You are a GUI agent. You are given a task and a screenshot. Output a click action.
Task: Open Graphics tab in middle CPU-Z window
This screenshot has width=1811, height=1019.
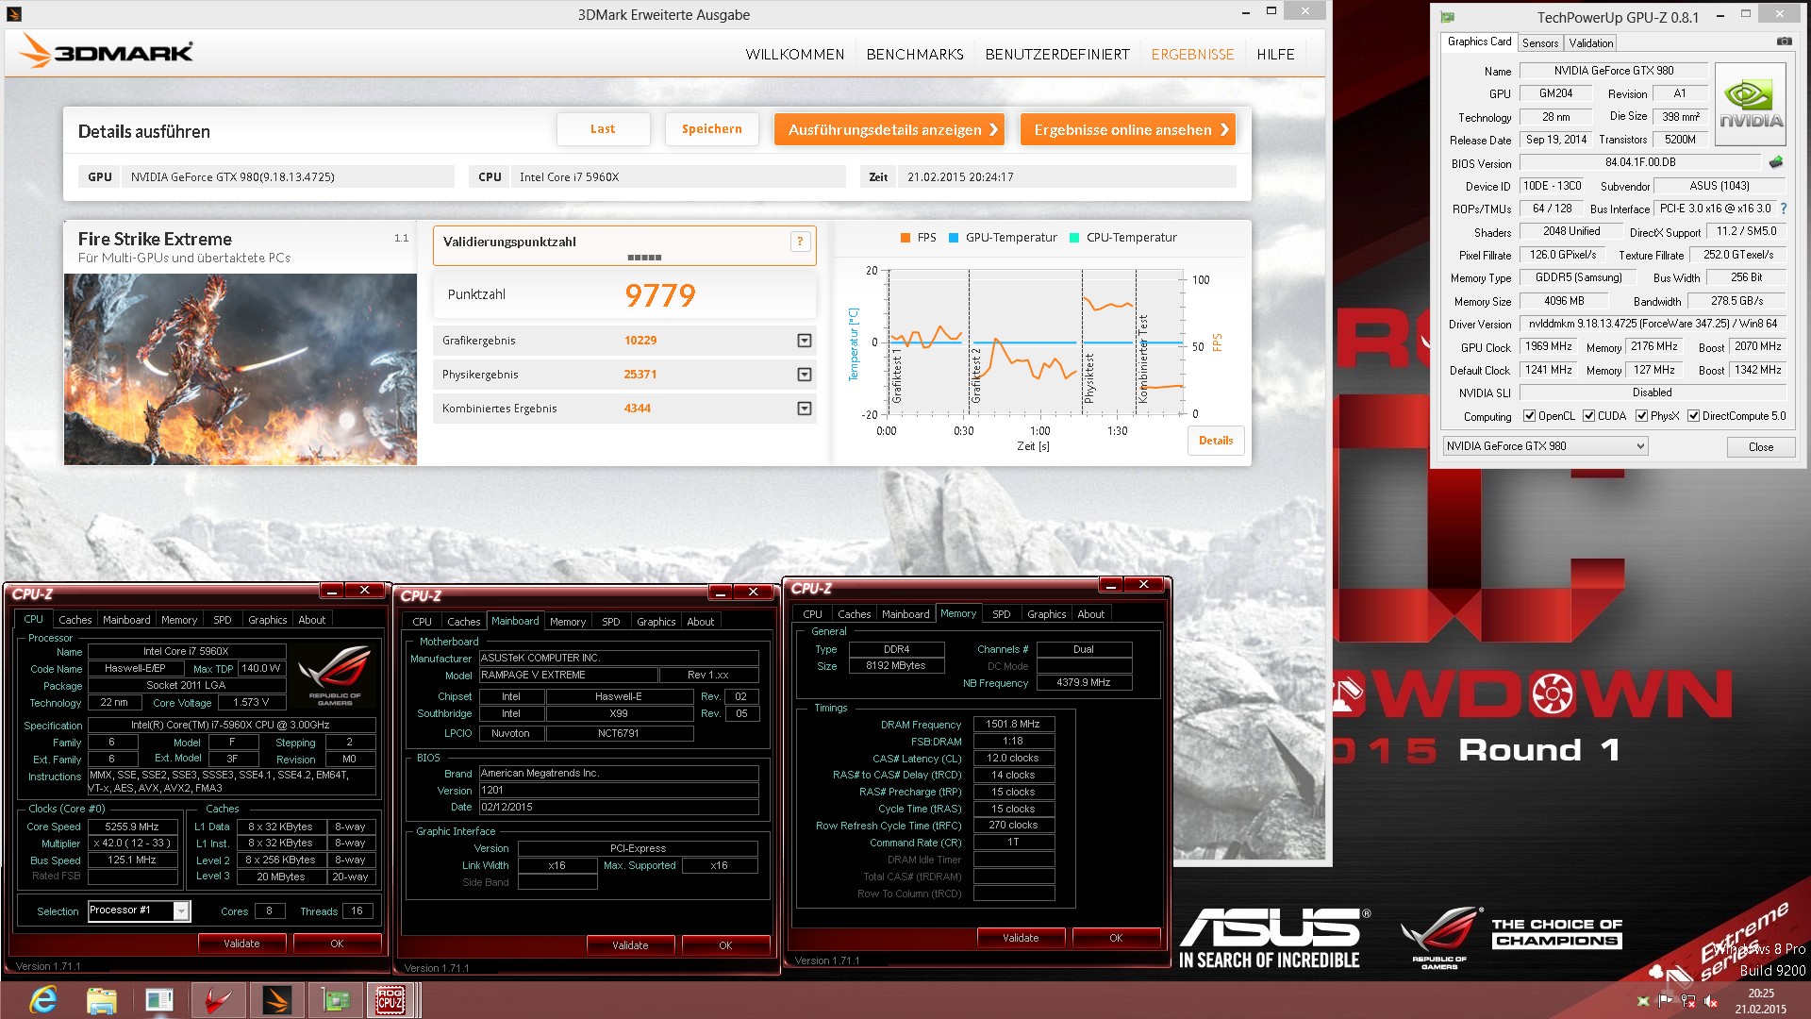[656, 622]
